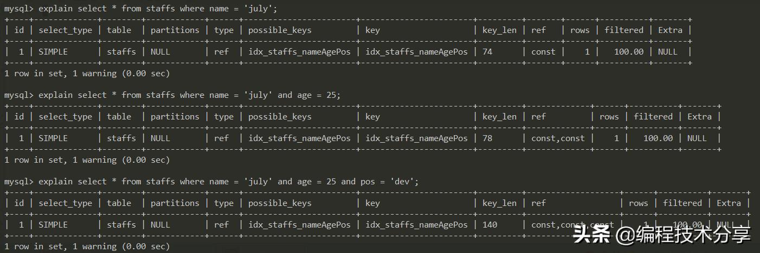Click the key_len value 78
The width and height of the screenshot is (760, 253).
487,138
